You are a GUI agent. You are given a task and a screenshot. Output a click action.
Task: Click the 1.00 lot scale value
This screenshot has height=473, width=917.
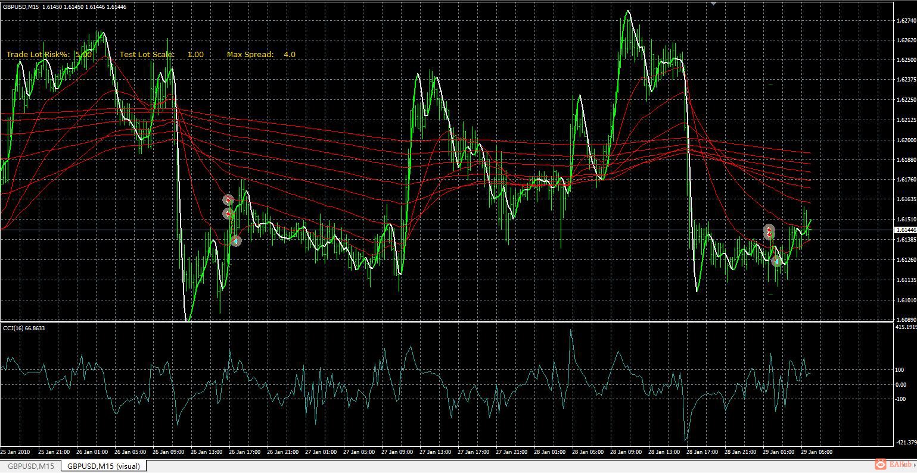click(195, 54)
